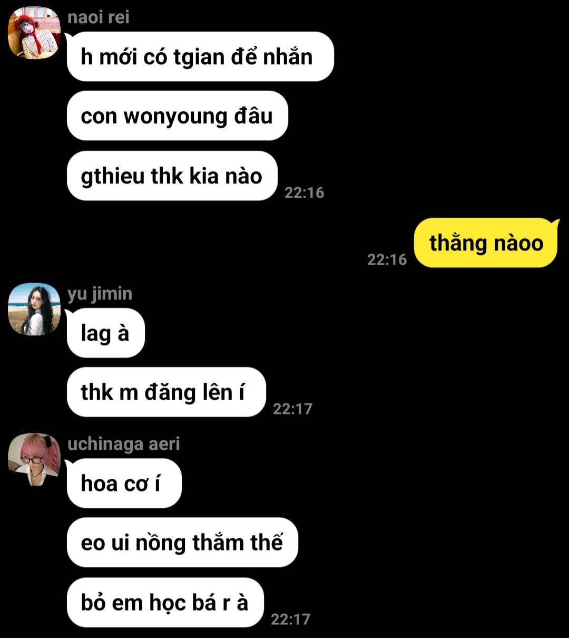This screenshot has height=638, width=569.
Task: Tap message "thk m đăng lên í"
Action: (166, 392)
